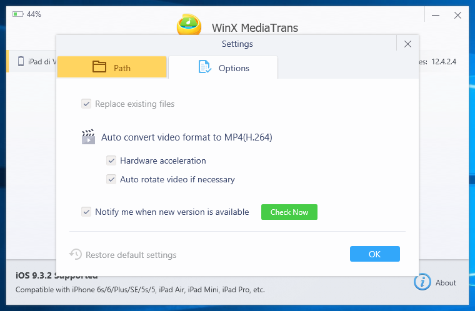Select the Options tab
The width and height of the screenshot is (475, 311).
tap(223, 67)
